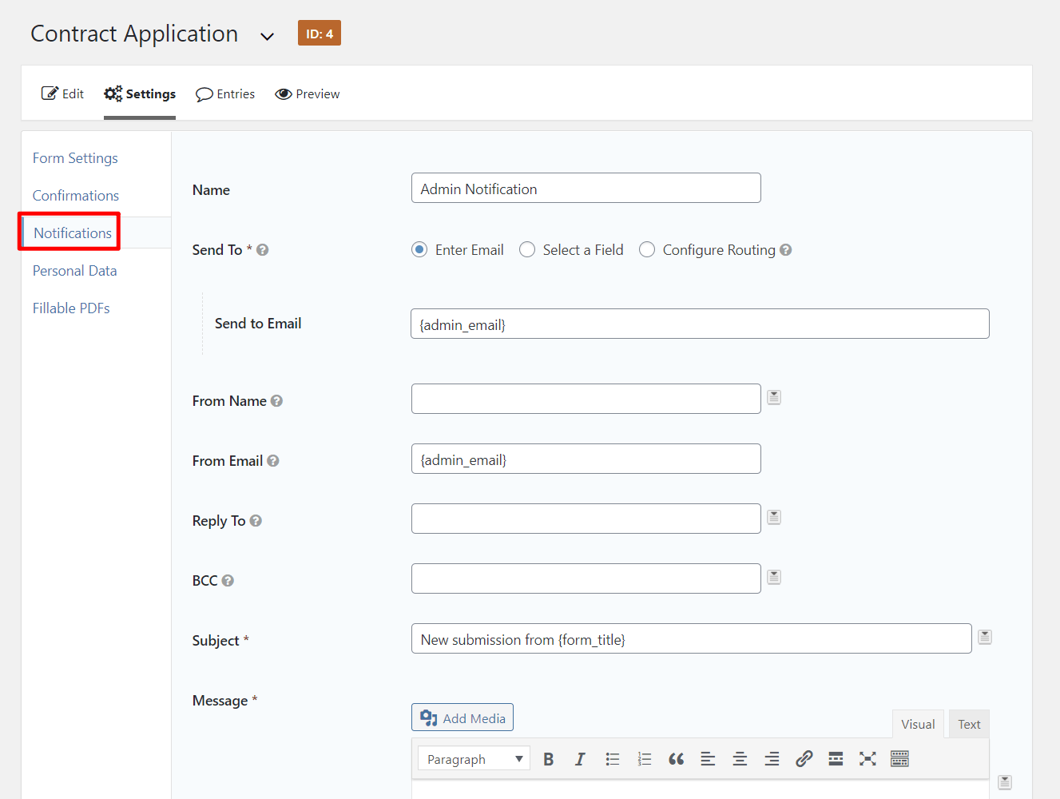Open the Paragraph style dropdown
The width and height of the screenshot is (1060, 799).
point(473,758)
